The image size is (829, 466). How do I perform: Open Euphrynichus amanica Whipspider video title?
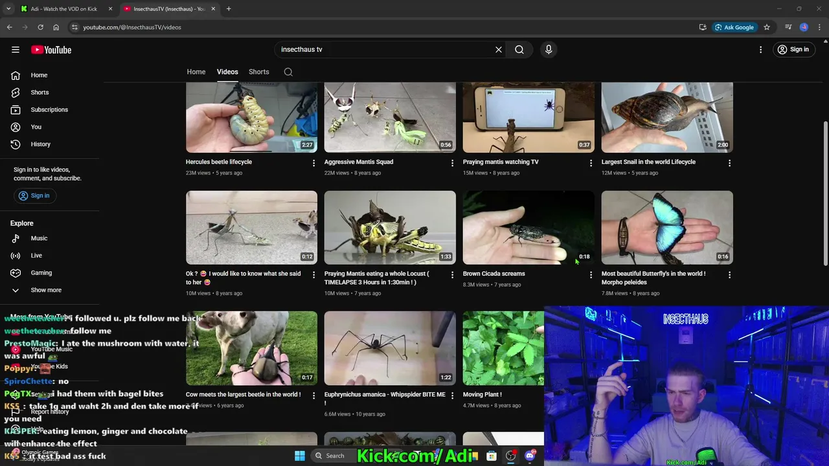[385, 398]
